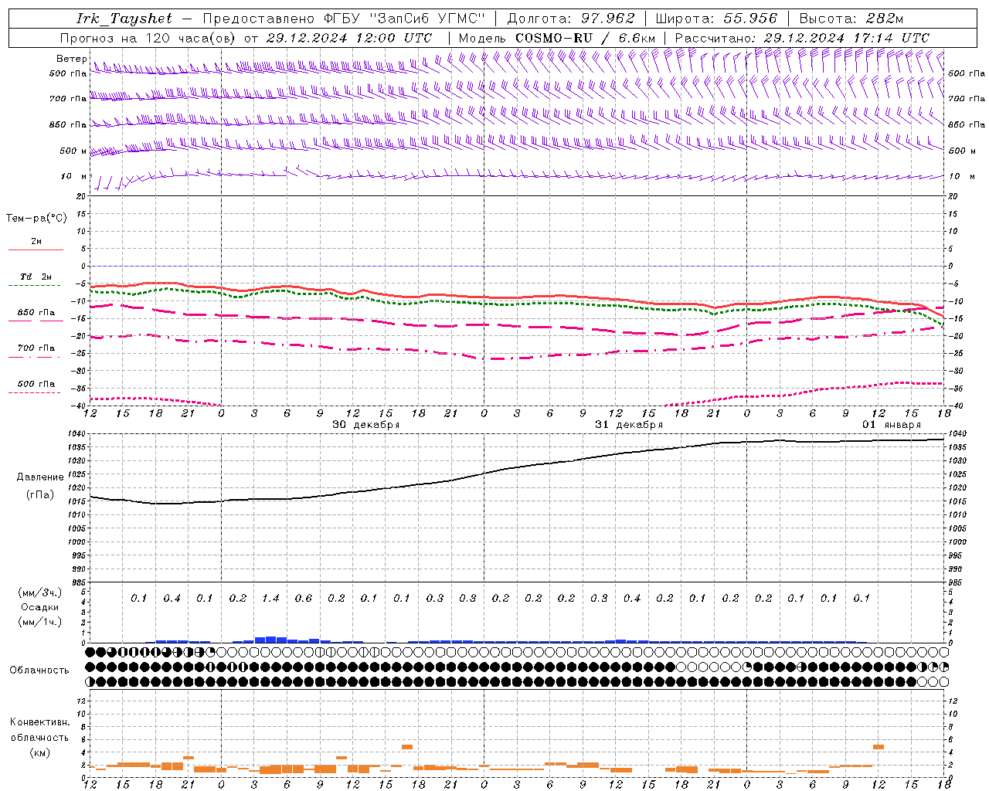Select the 'Долгота: 97.962' longitude value

(570, 19)
